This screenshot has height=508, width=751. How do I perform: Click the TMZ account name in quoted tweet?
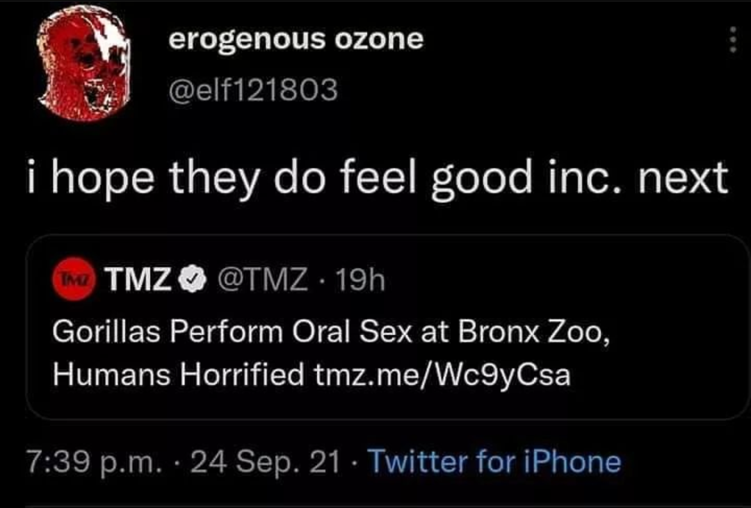[x=138, y=280]
